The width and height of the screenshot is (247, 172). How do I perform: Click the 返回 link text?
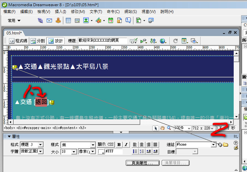[x=41, y=102]
